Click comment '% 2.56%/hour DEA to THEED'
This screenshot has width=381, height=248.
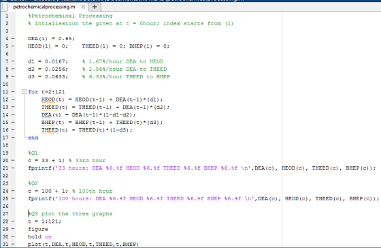tap(125, 69)
